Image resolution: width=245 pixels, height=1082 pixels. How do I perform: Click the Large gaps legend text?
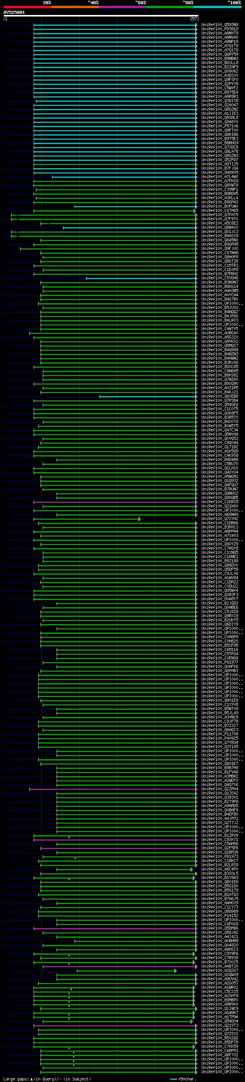pos(47,1079)
